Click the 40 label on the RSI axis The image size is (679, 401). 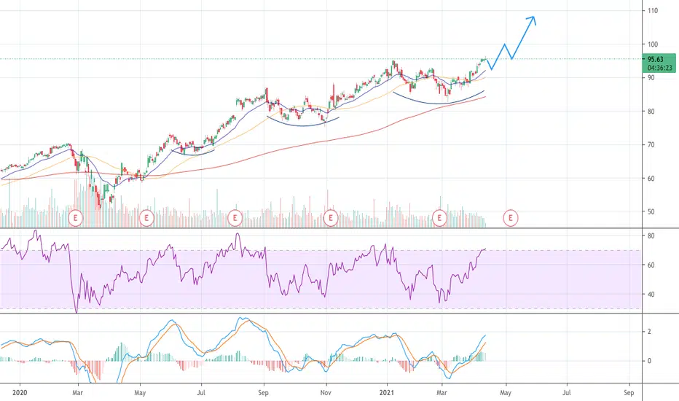coord(651,295)
